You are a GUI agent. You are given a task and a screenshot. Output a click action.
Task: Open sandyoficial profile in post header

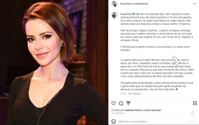click(141, 4)
